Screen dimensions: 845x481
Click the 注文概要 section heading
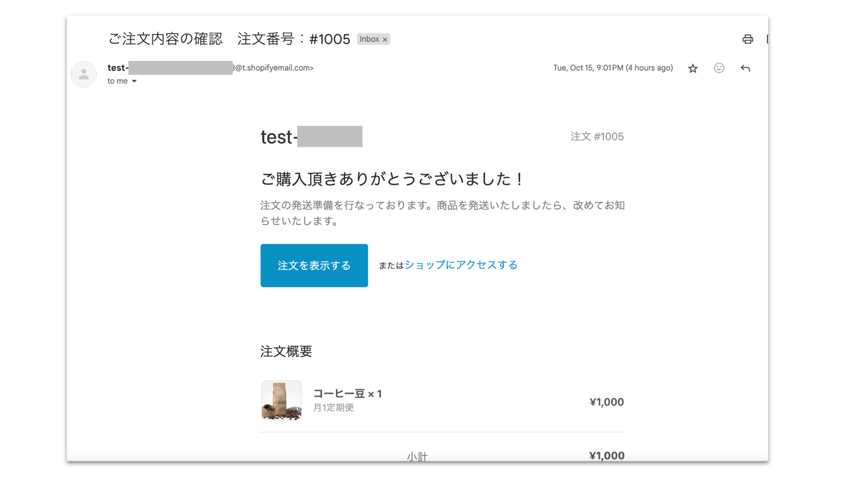click(286, 351)
